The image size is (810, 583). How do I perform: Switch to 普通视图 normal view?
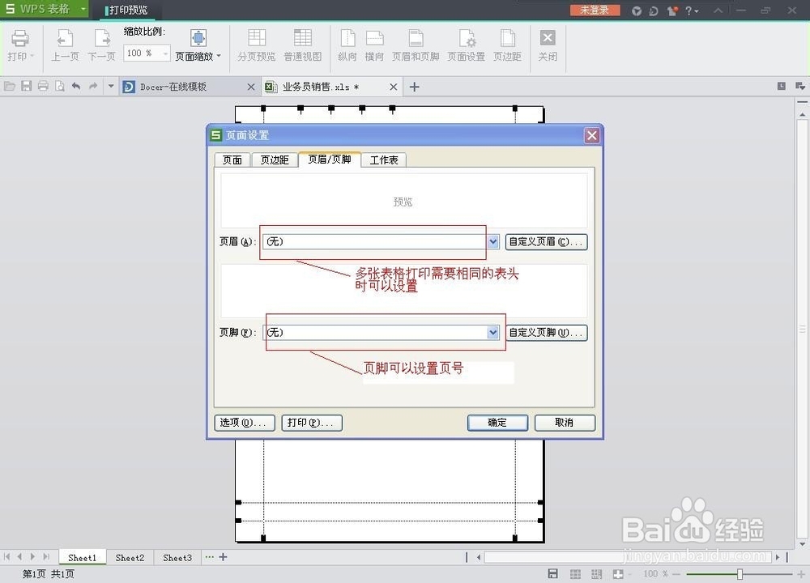pyautogui.click(x=303, y=46)
